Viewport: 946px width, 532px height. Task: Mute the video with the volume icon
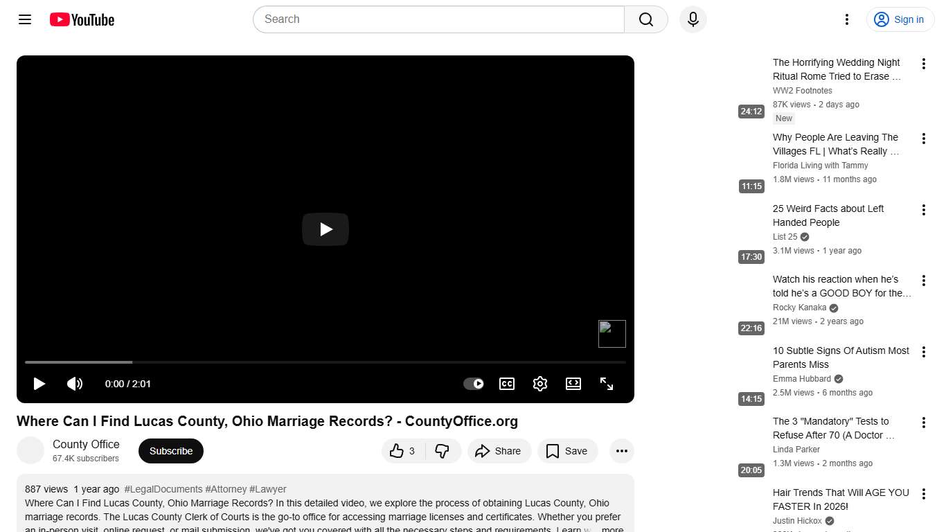click(75, 383)
